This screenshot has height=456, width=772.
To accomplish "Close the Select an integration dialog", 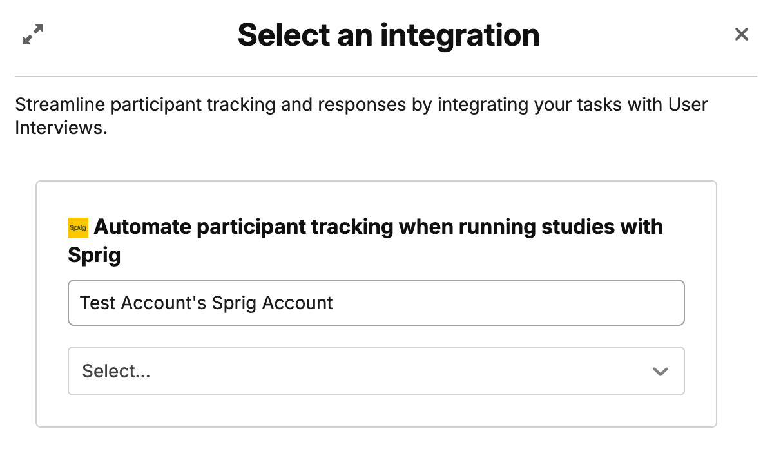I will pos(742,34).
